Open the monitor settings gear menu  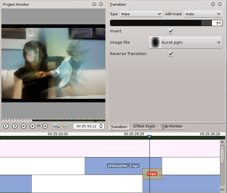(x=56, y=126)
